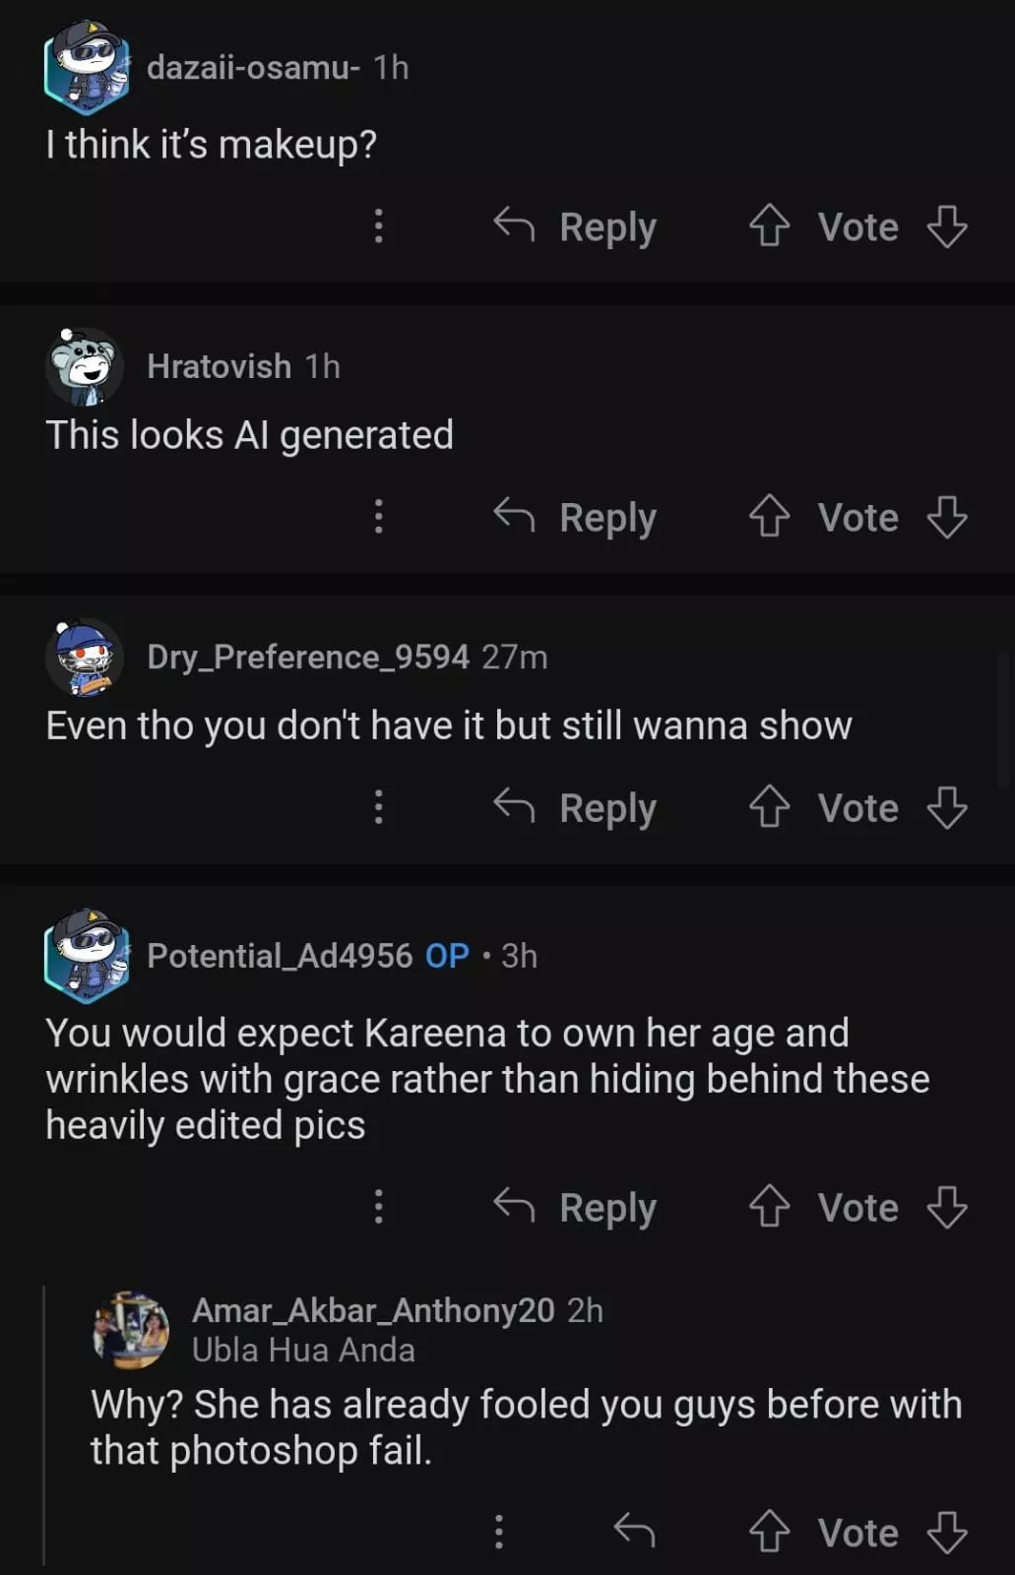
Task: Upvote Hratovish's AI generated comment
Action: click(x=769, y=517)
